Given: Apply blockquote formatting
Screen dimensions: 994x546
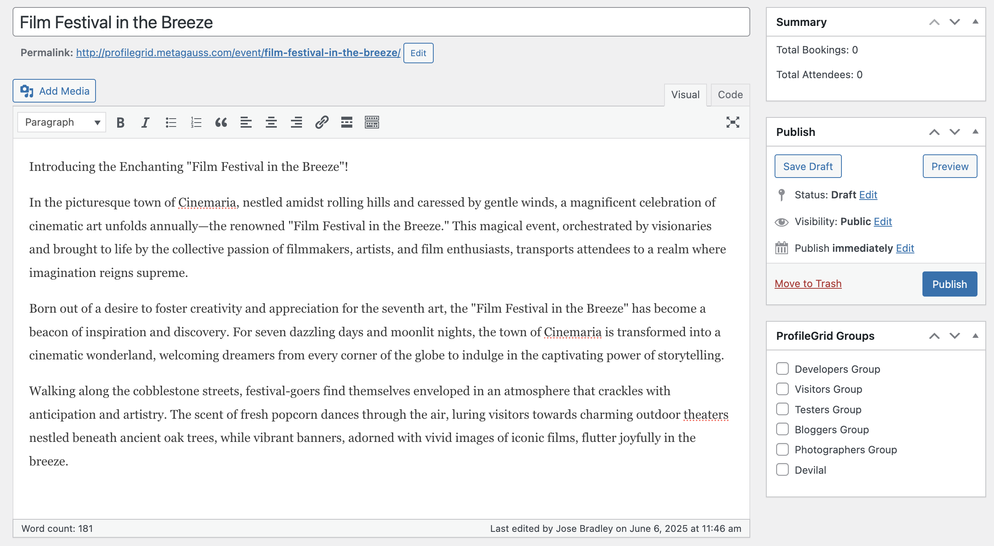Looking at the screenshot, I should tap(221, 123).
